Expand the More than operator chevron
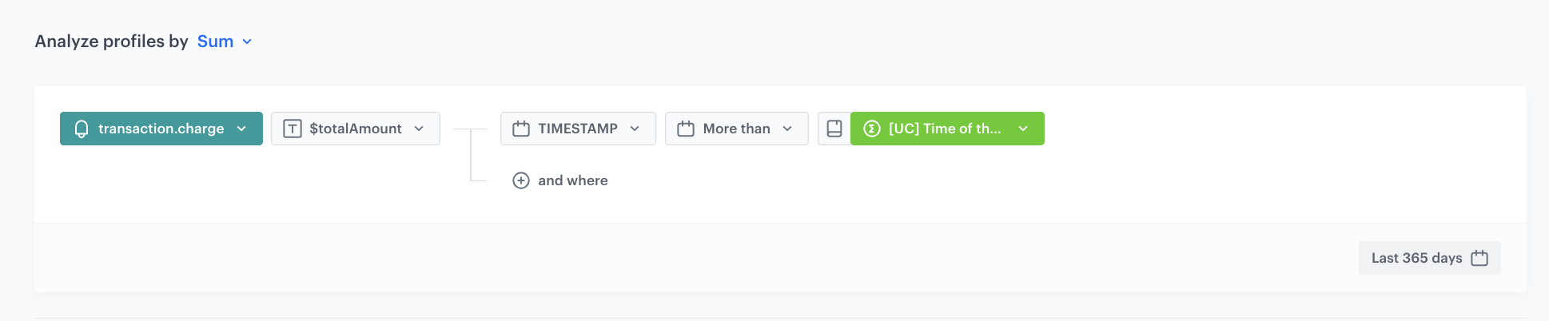This screenshot has height=321, width=1549. tap(787, 129)
